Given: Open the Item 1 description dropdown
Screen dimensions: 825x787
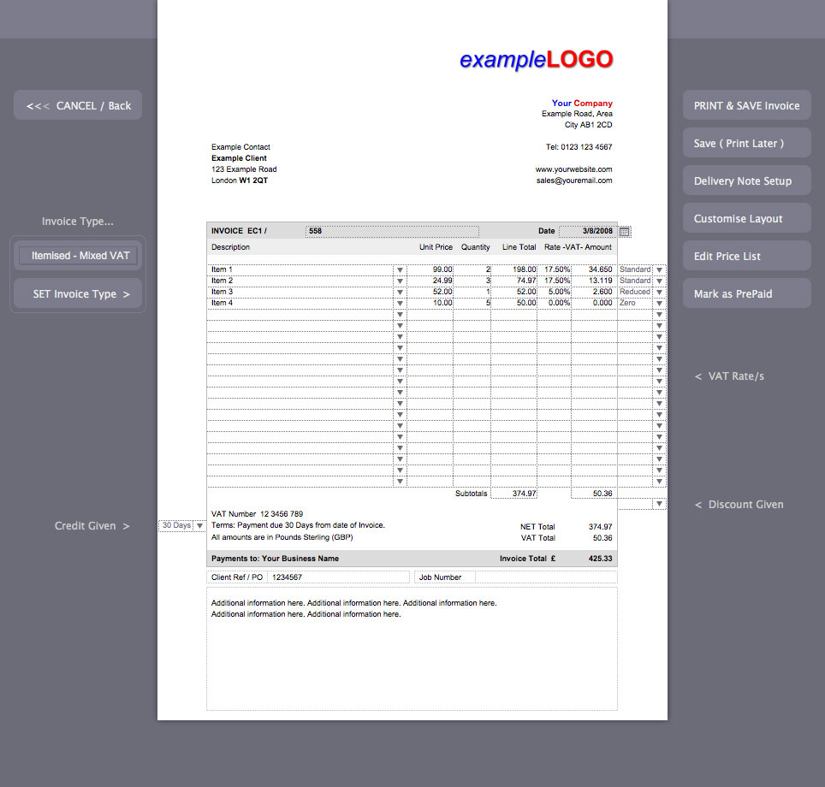Looking at the screenshot, I should (400, 269).
